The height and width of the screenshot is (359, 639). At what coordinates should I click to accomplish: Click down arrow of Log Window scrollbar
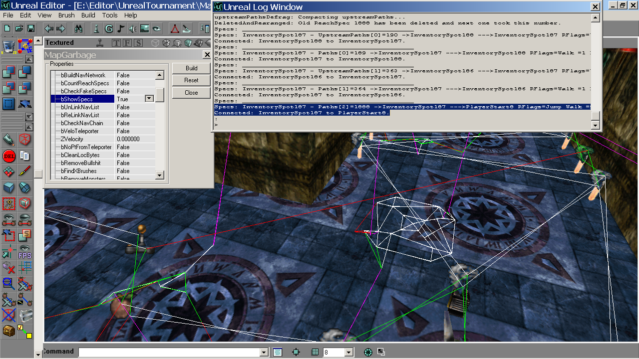point(595,125)
